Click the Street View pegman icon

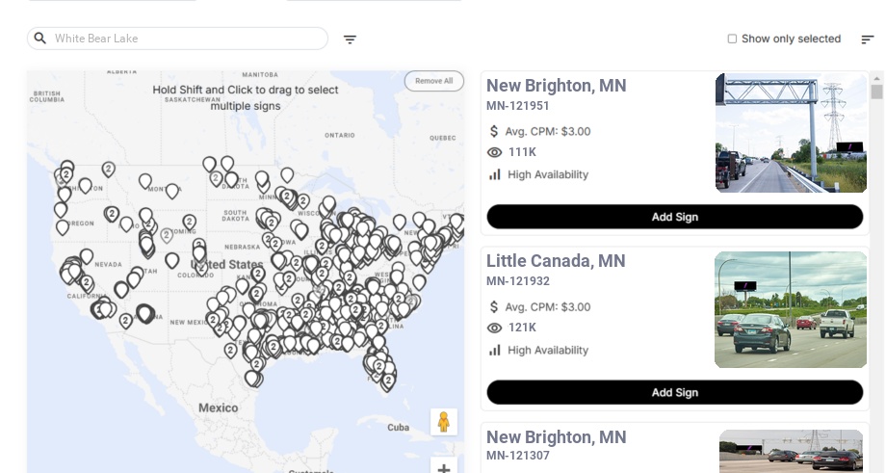point(443,422)
